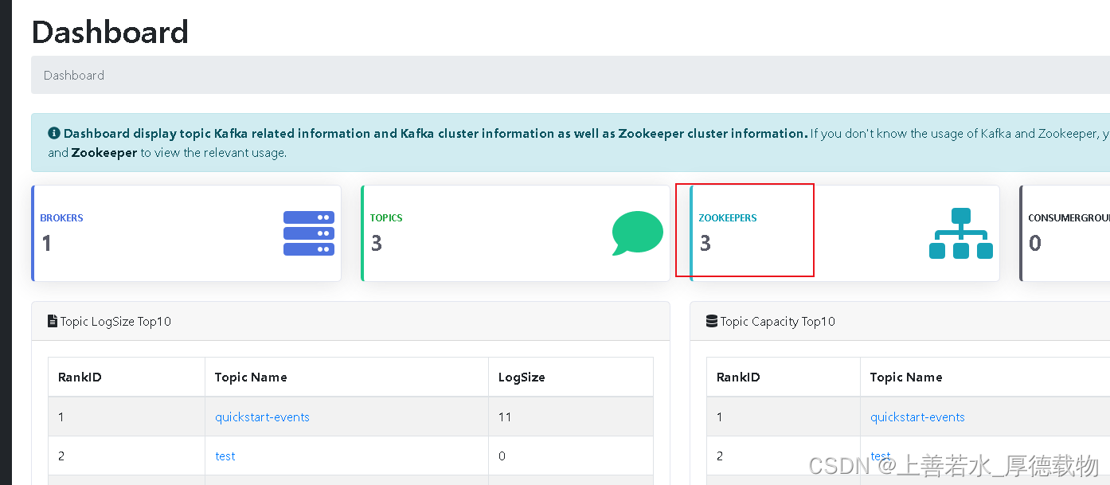Image resolution: width=1110 pixels, height=485 pixels.
Task: Click the consumer groups count value 0
Action: point(1035,243)
